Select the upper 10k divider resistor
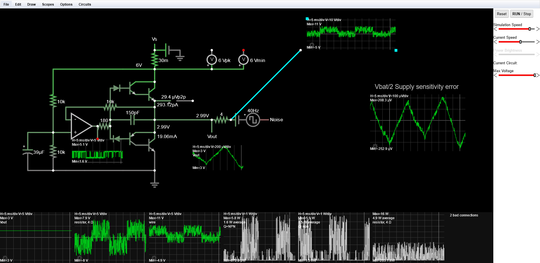540x263 pixels. [53, 101]
